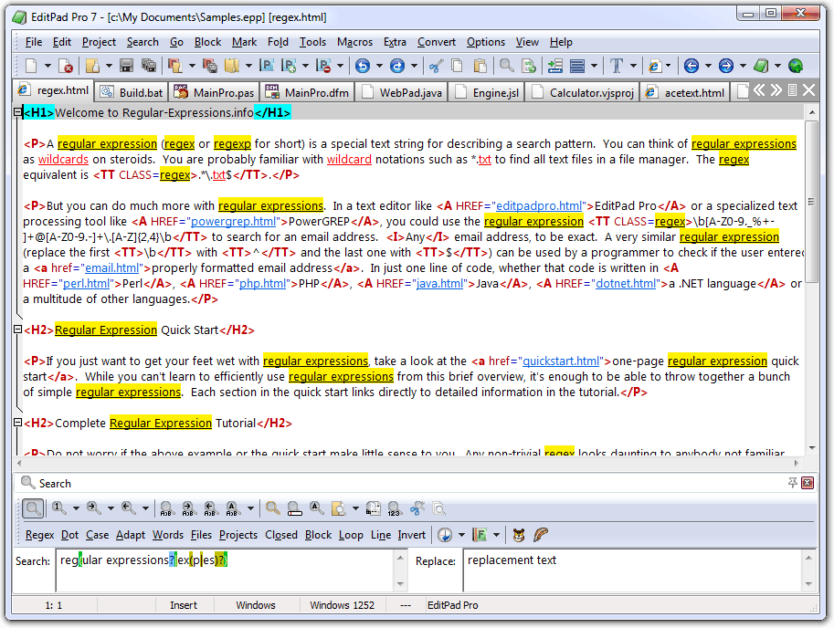Click the Cut scissors icon in main toolbar

pyautogui.click(x=436, y=66)
